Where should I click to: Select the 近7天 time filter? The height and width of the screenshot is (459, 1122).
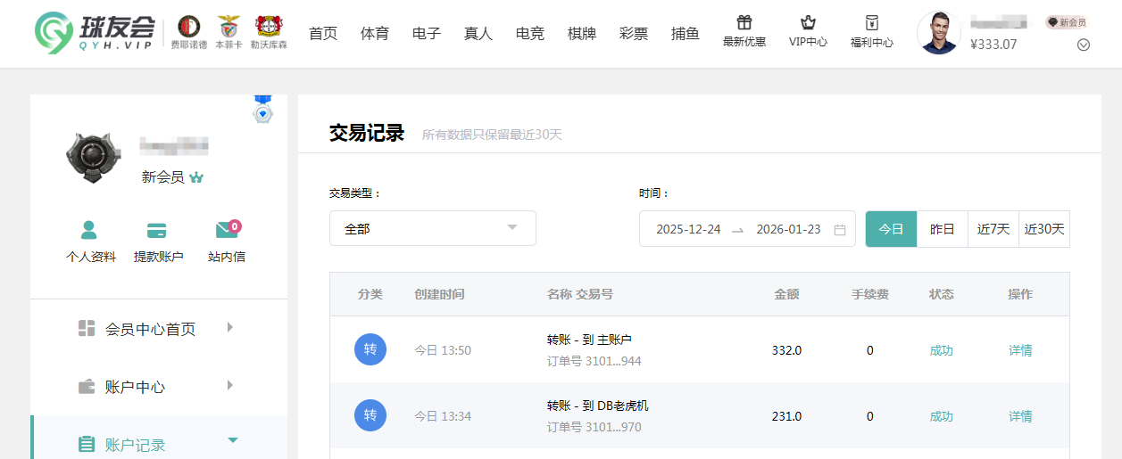click(993, 229)
